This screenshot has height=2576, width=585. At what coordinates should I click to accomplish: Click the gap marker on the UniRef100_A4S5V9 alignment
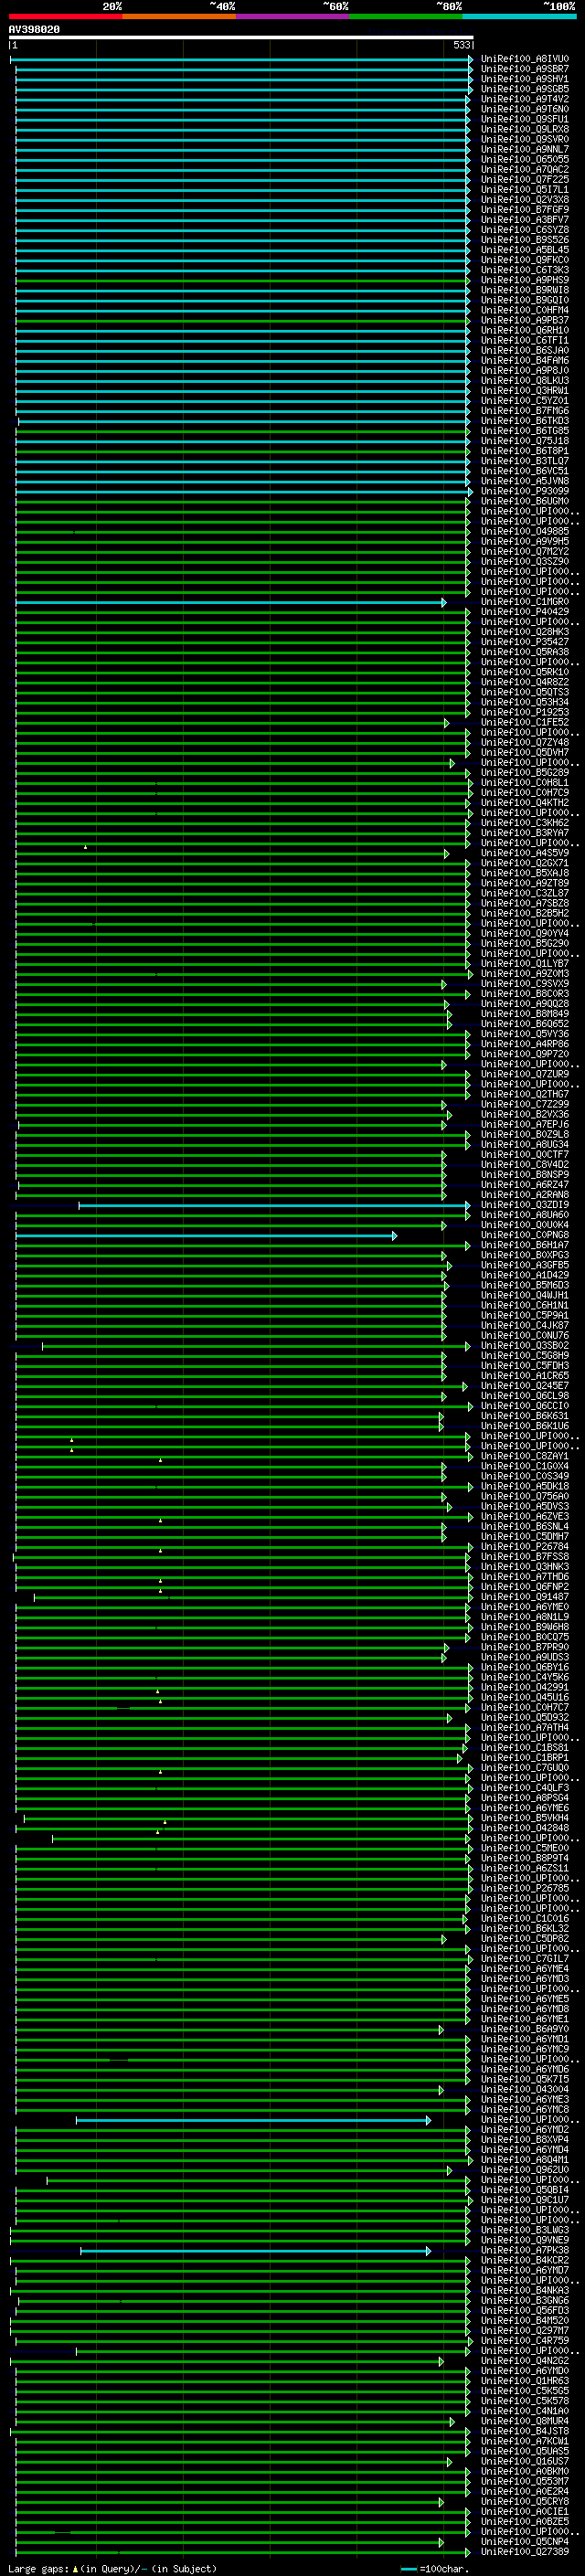pyautogui.click(x=85, y=847)
